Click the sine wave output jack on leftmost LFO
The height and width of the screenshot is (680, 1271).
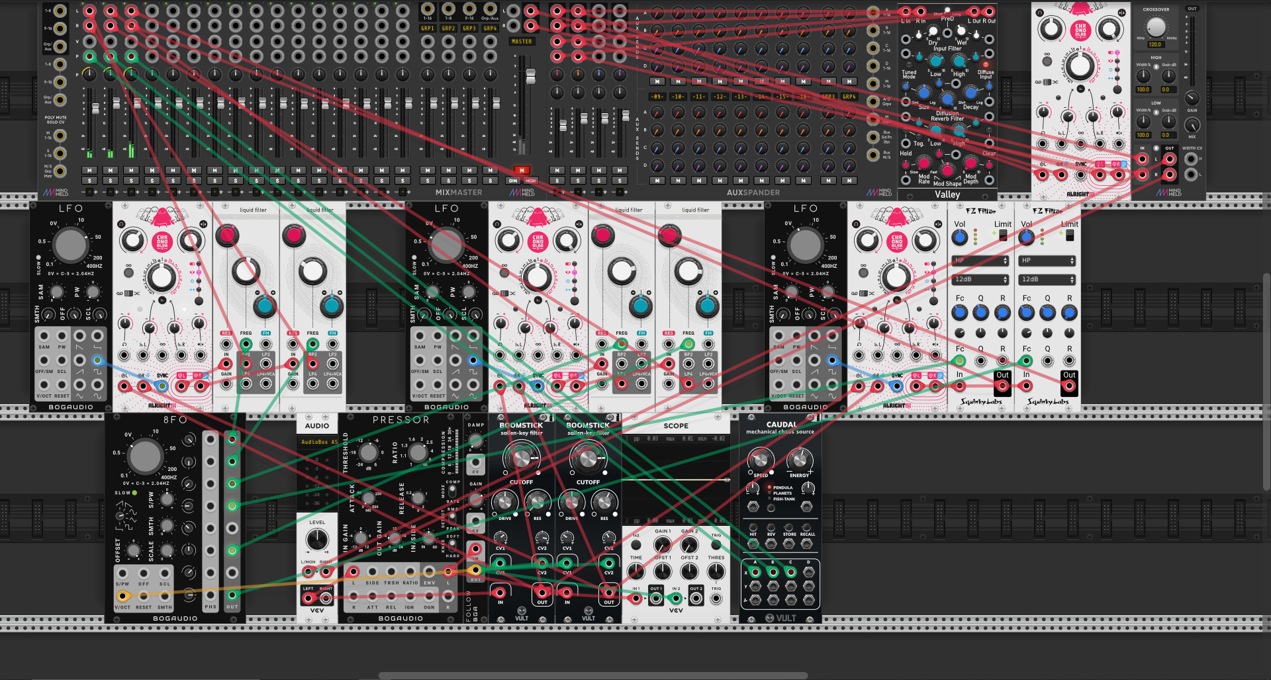[x=97, y=384]
